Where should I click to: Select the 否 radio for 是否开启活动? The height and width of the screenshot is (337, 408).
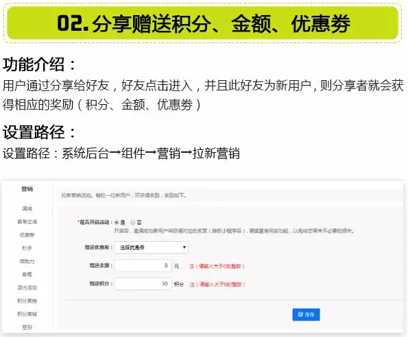click(x=133, y=223)
